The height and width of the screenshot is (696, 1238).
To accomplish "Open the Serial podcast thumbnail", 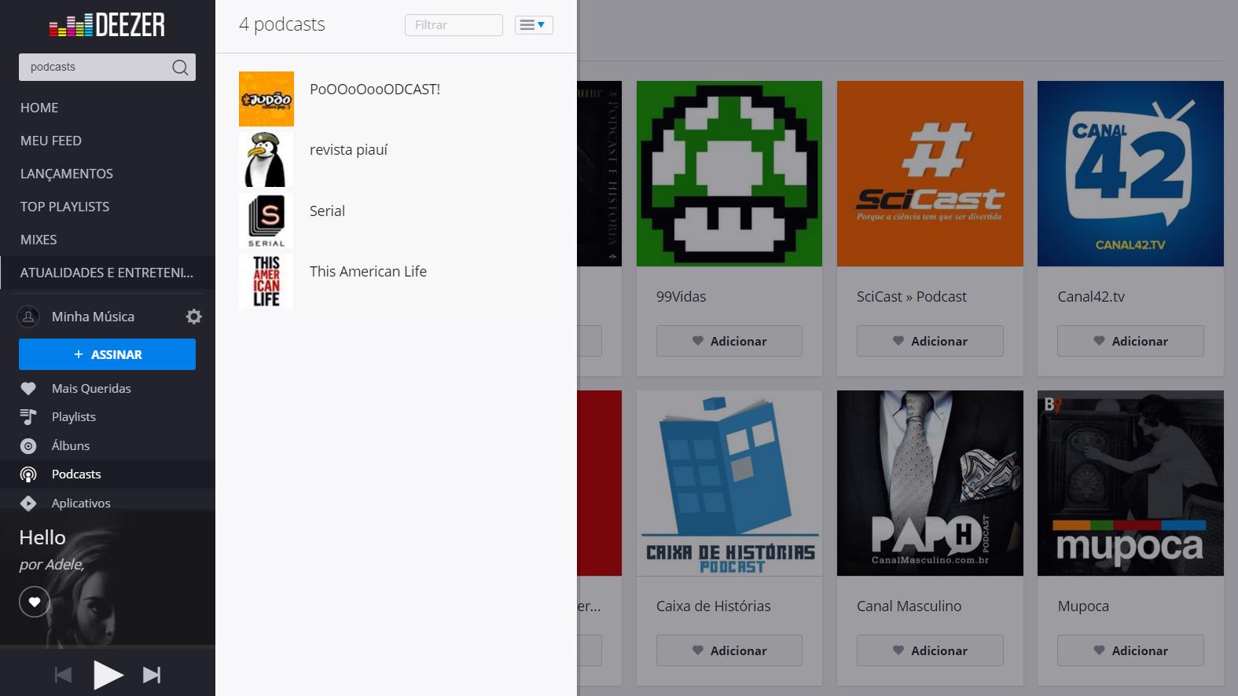I will pos(266,221).
